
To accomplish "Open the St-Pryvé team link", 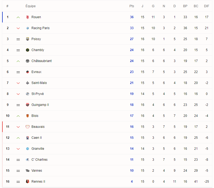I will tap(37, 94).
